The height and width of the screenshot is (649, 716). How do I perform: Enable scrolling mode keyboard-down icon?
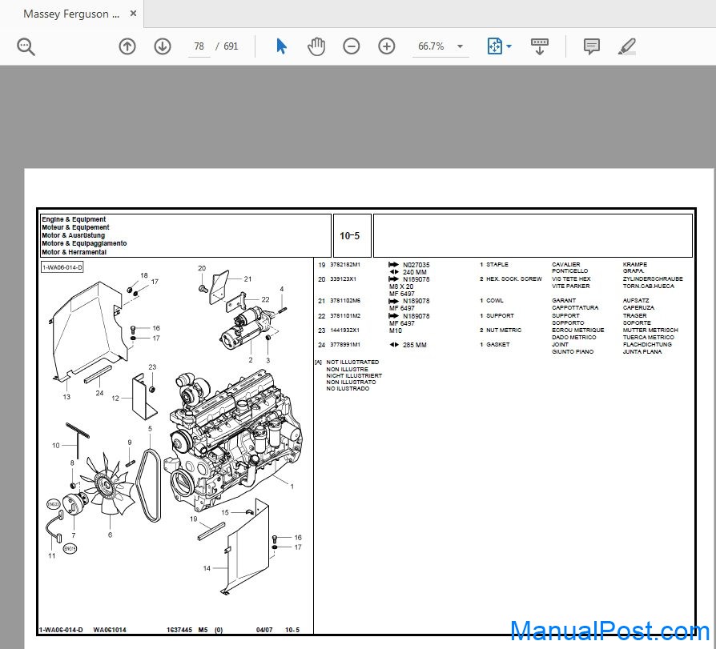539,46
